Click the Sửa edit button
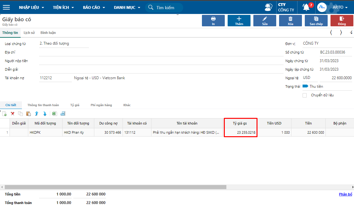Screen dimensions: 354x211 265,21
